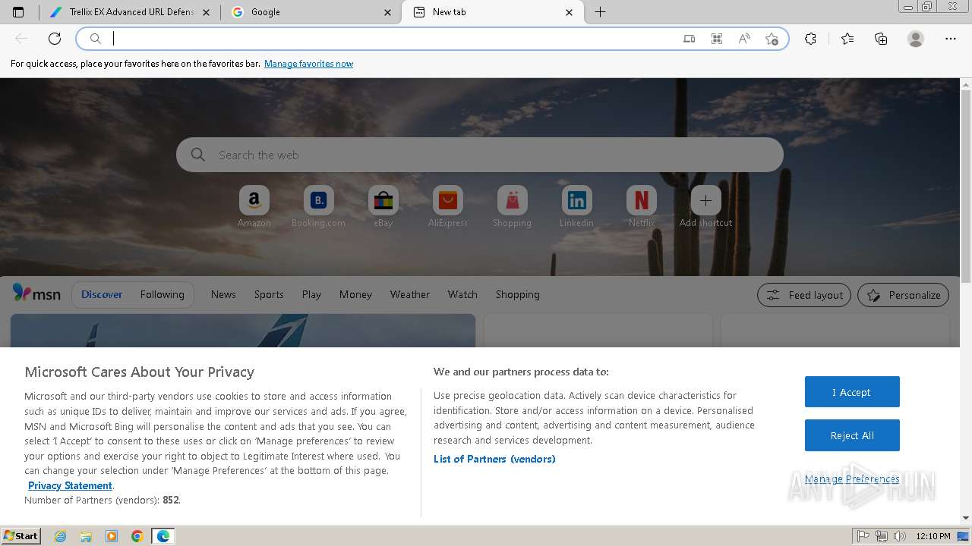The height and width of the screenshot is (546, 972).
Task: Click the MSN logo
Action: (x=36, y=294)
